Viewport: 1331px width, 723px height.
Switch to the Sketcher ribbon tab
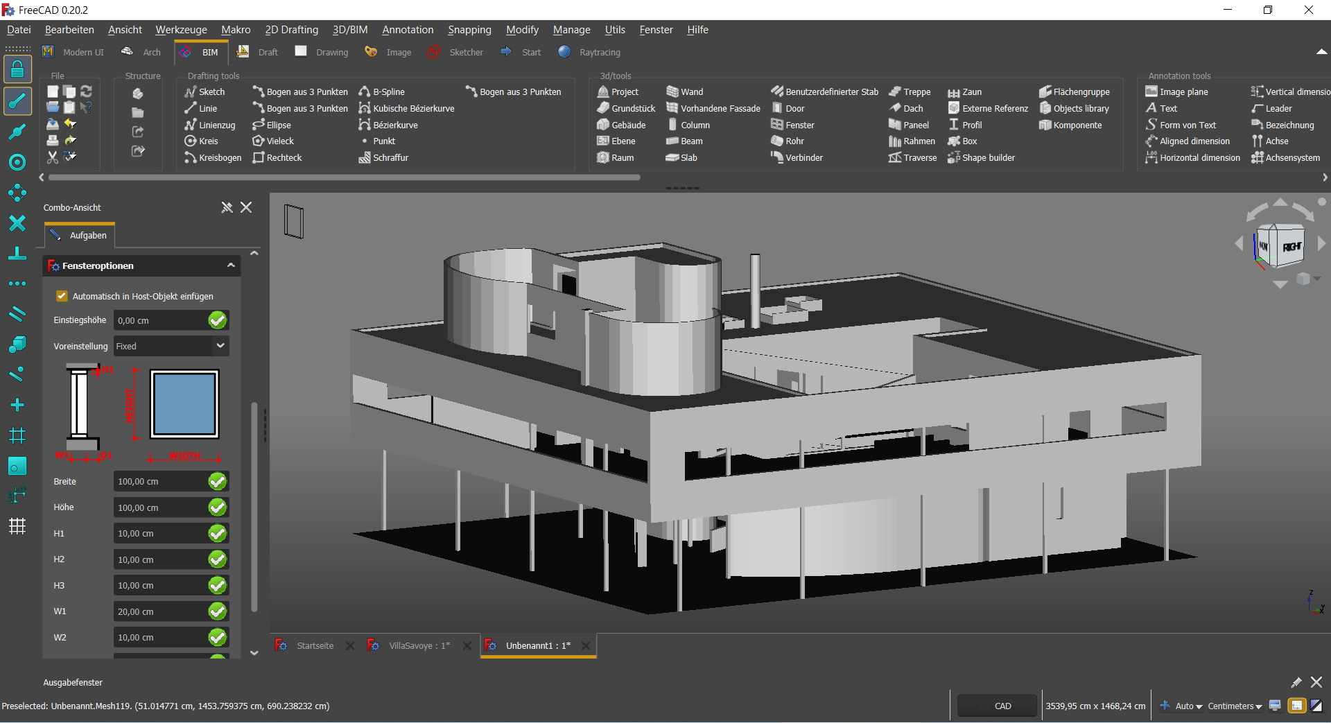pyautogui.click(x=456, y=52)
